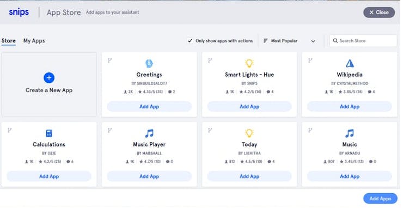The image size is (403, 208).
Task: Click the fork icon on Greetings card
Action: pyautogui.click(x=110, y=60)
